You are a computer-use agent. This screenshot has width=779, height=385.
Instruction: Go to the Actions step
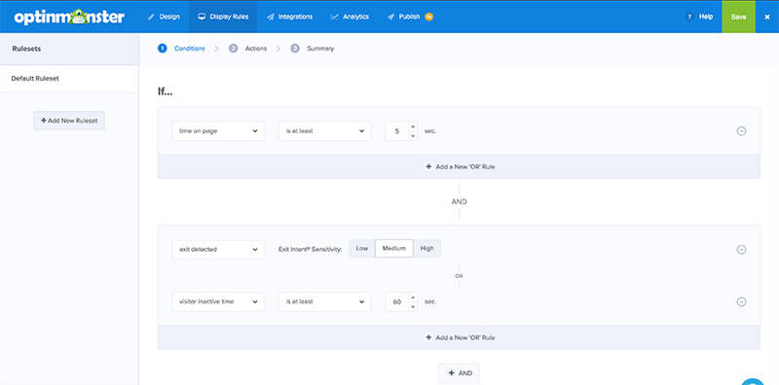coord(248,49)
